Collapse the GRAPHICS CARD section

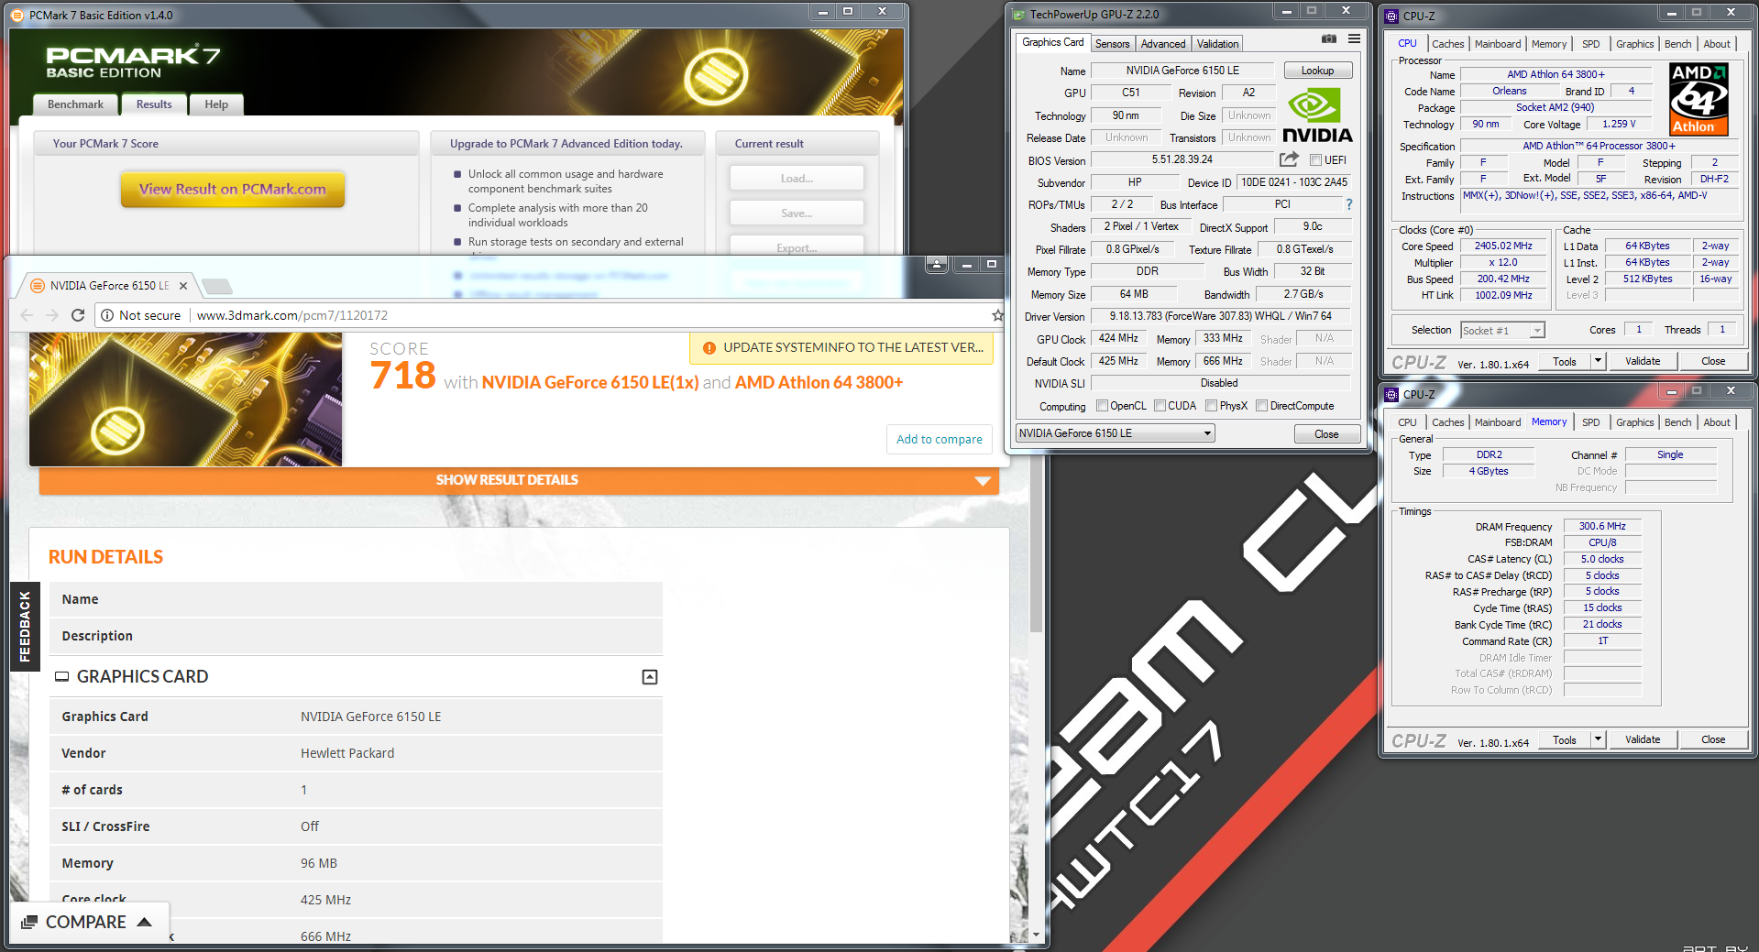(650, 677)
